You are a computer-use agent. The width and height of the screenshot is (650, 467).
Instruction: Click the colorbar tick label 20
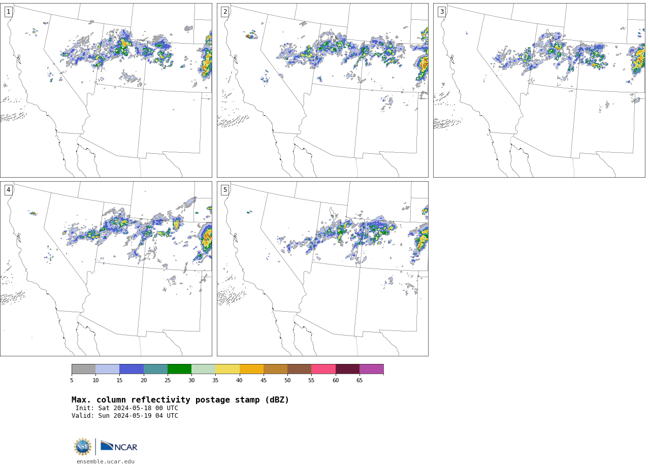point(144,380)
